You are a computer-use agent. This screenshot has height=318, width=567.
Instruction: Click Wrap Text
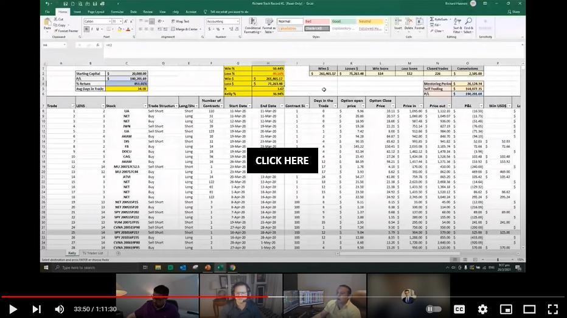pos(180,21)
